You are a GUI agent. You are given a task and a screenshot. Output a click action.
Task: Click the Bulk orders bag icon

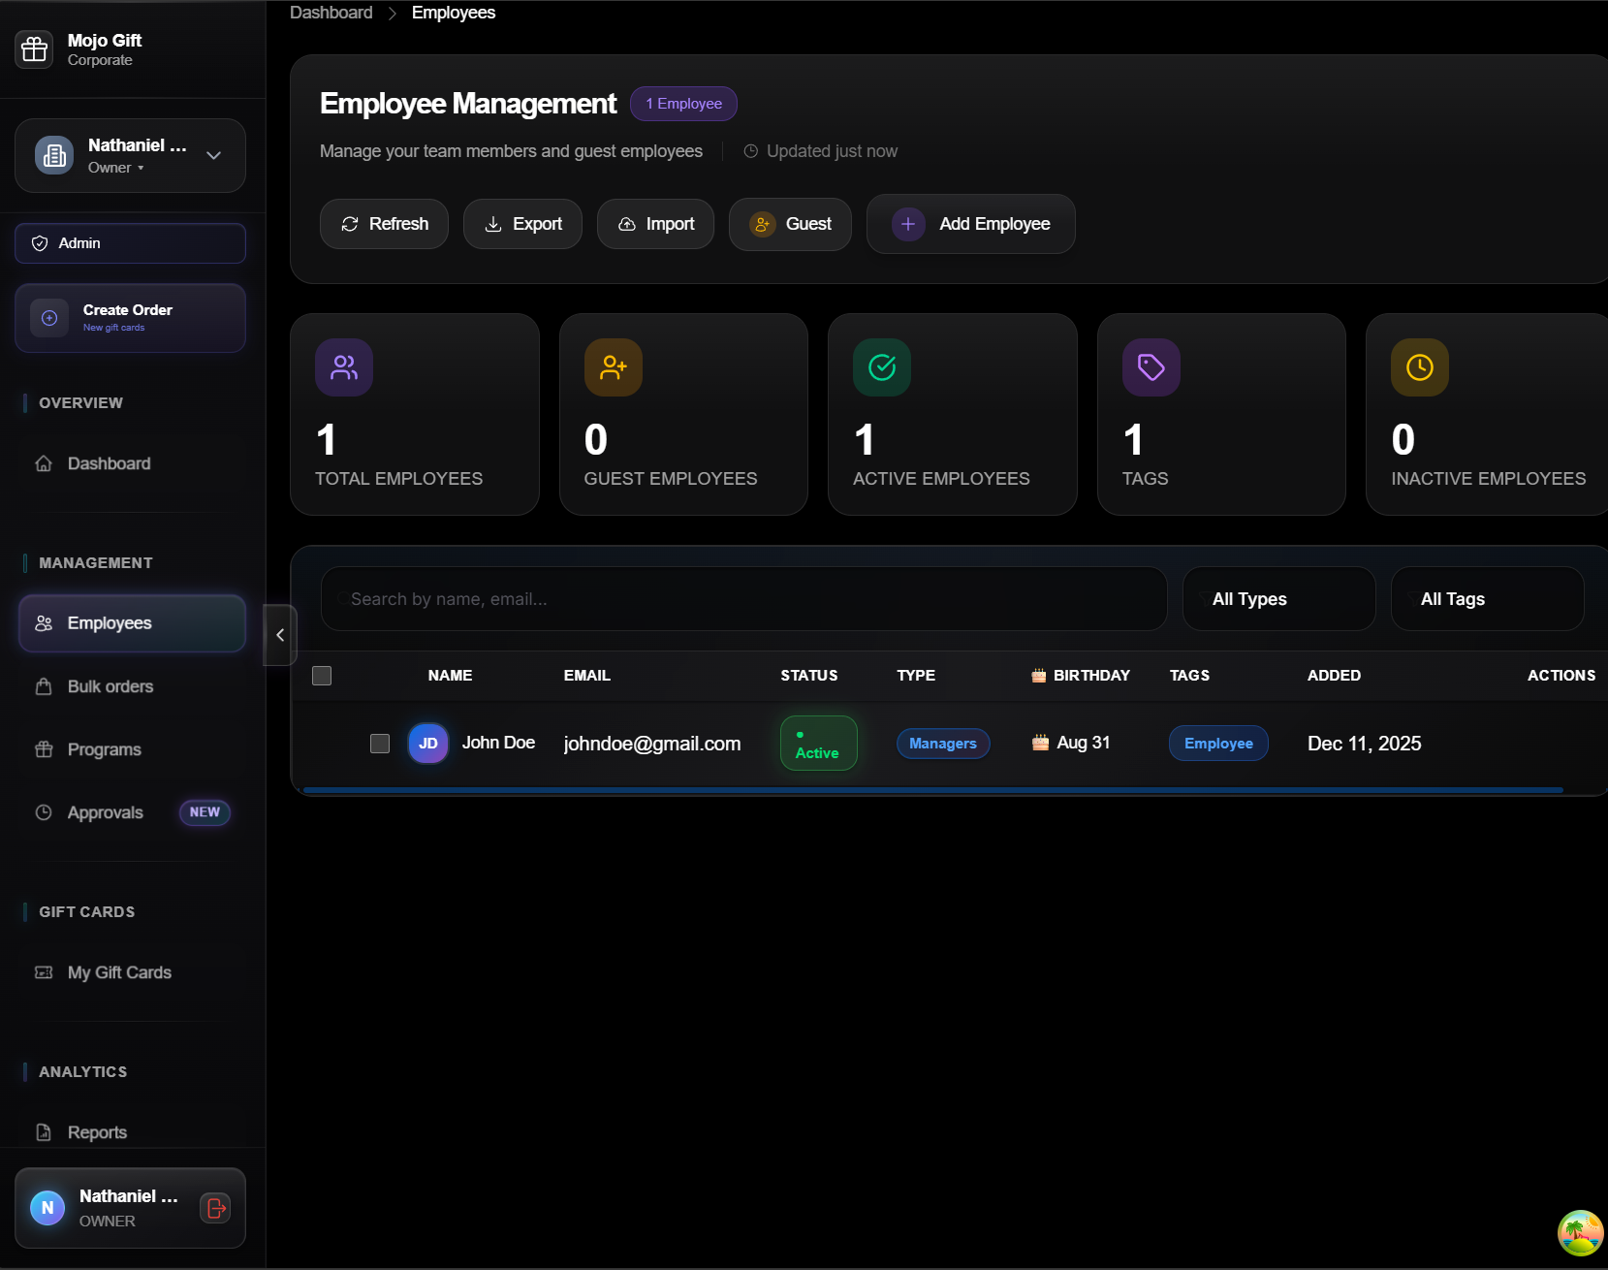click(x=44, y=686)
